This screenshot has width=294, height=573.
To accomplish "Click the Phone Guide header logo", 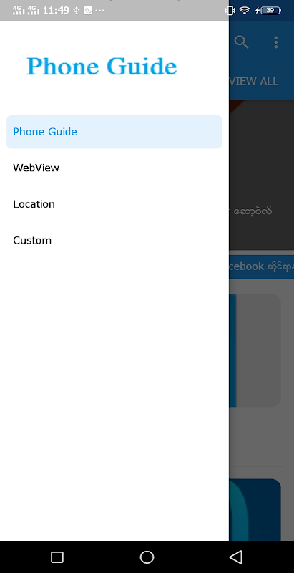I will pos(102,66).
